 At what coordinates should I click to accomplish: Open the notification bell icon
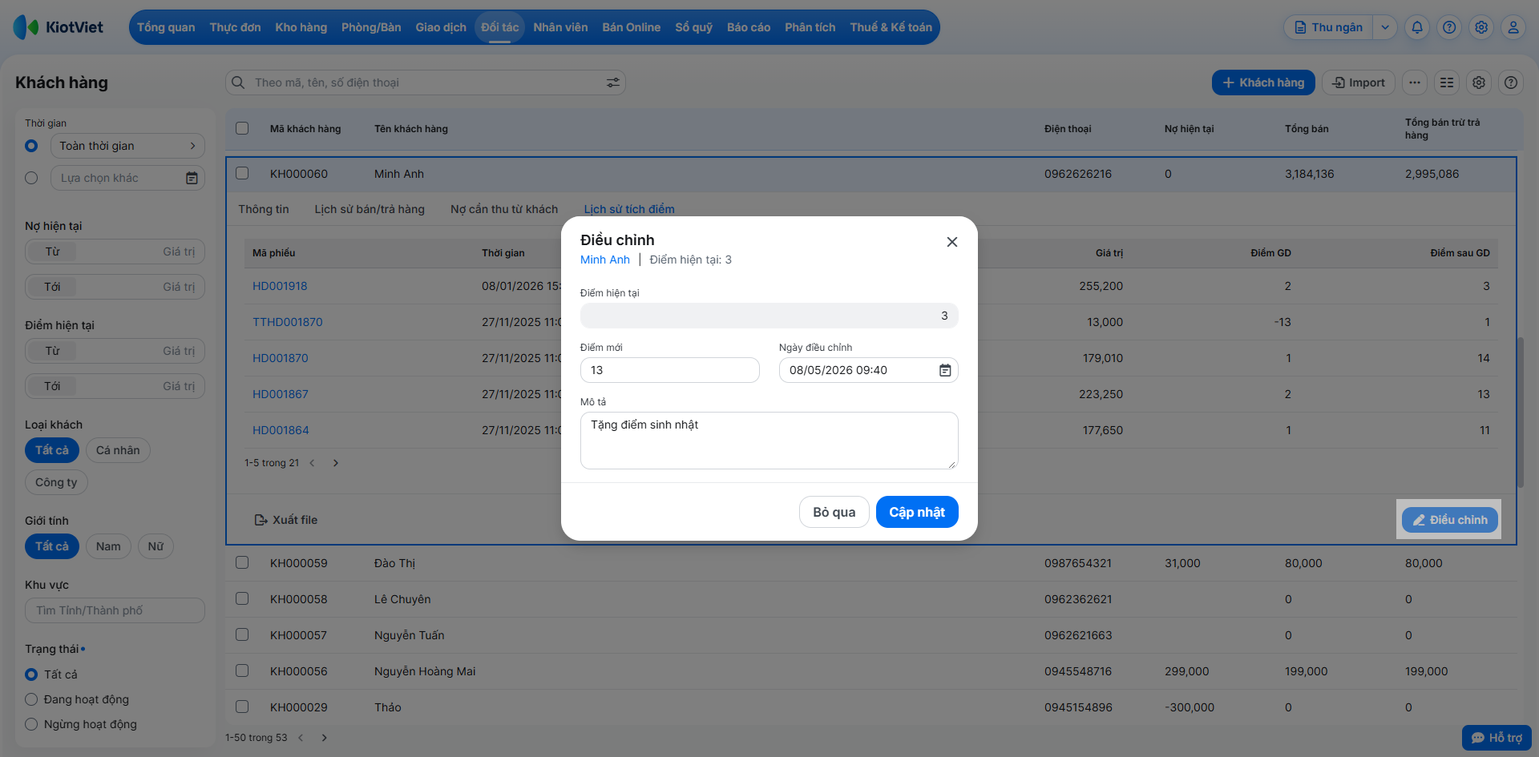1417,27
